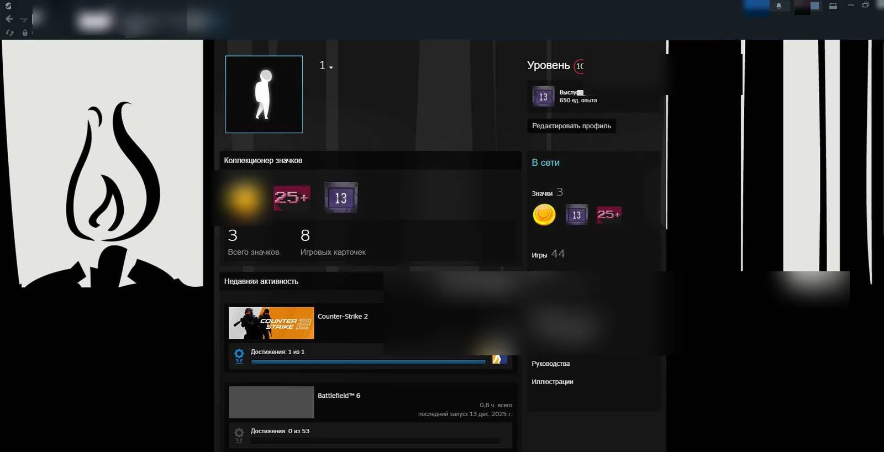This screenshot has width=884, height=452.
Task: Click the profile avatar picture
Action: coord(264,94)
